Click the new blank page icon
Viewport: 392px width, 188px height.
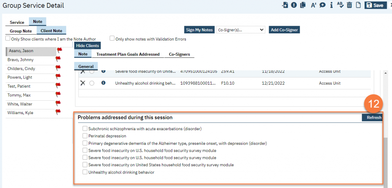(358, 5)
